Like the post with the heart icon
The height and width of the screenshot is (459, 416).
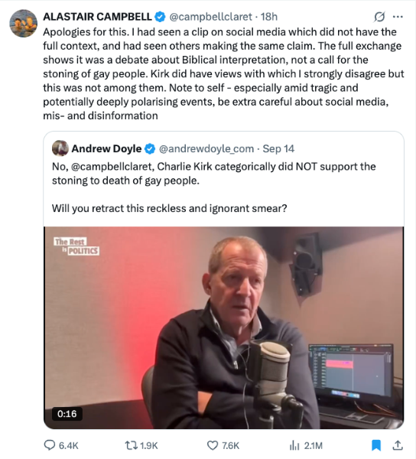[213, 445]
